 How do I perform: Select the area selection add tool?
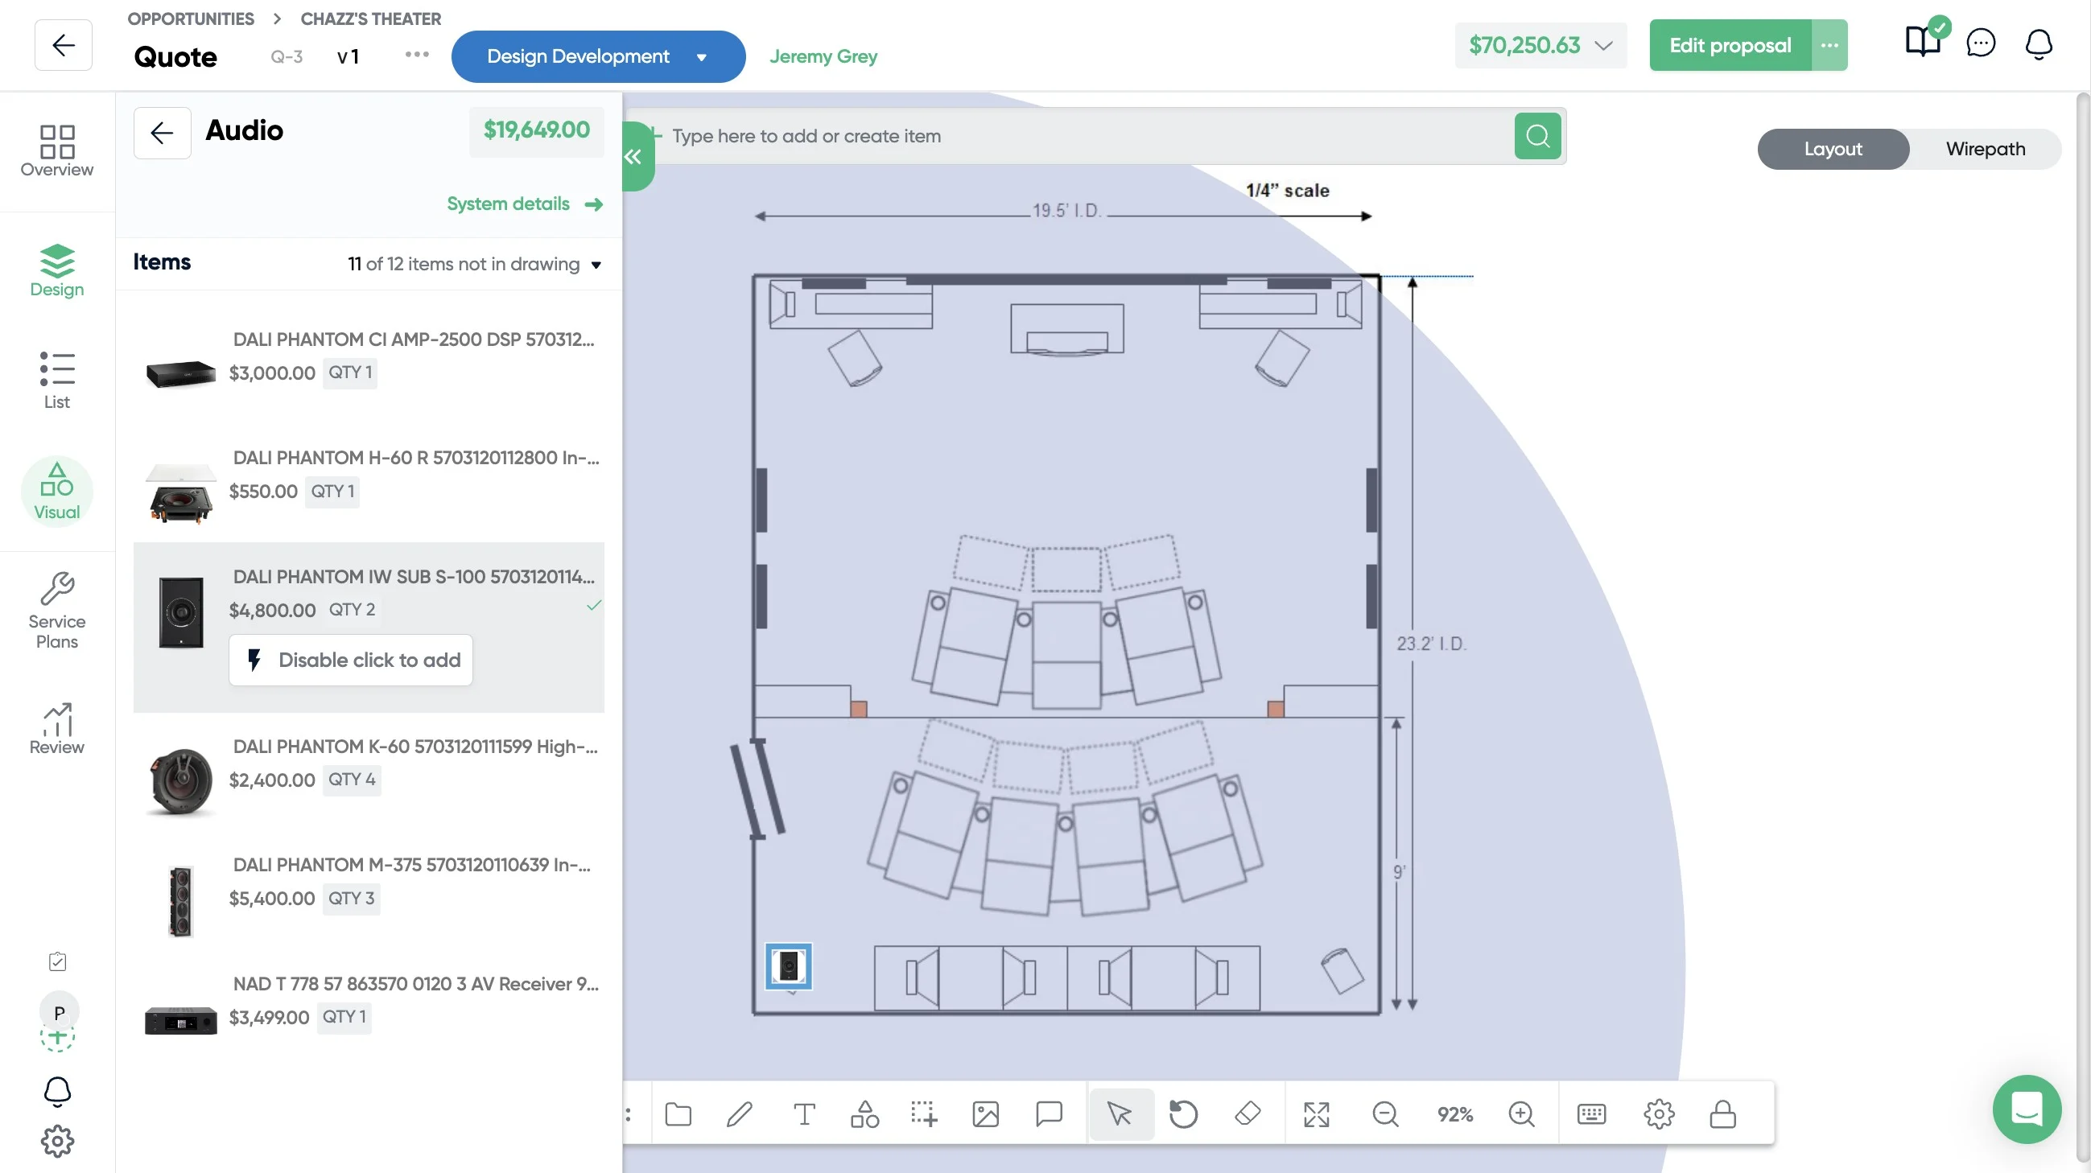tap(924, 1114)
